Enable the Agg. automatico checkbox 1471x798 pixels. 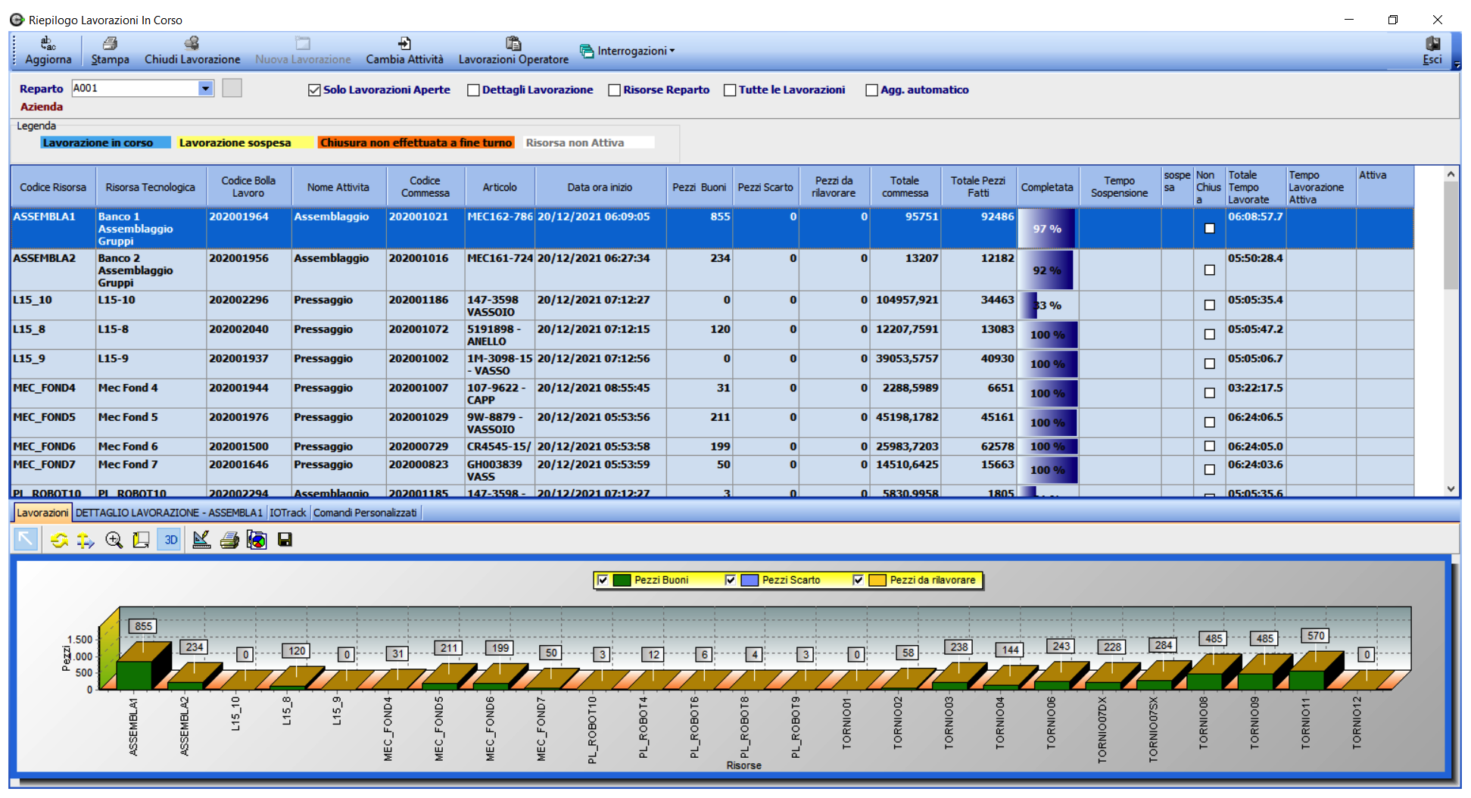pos(871,90)
